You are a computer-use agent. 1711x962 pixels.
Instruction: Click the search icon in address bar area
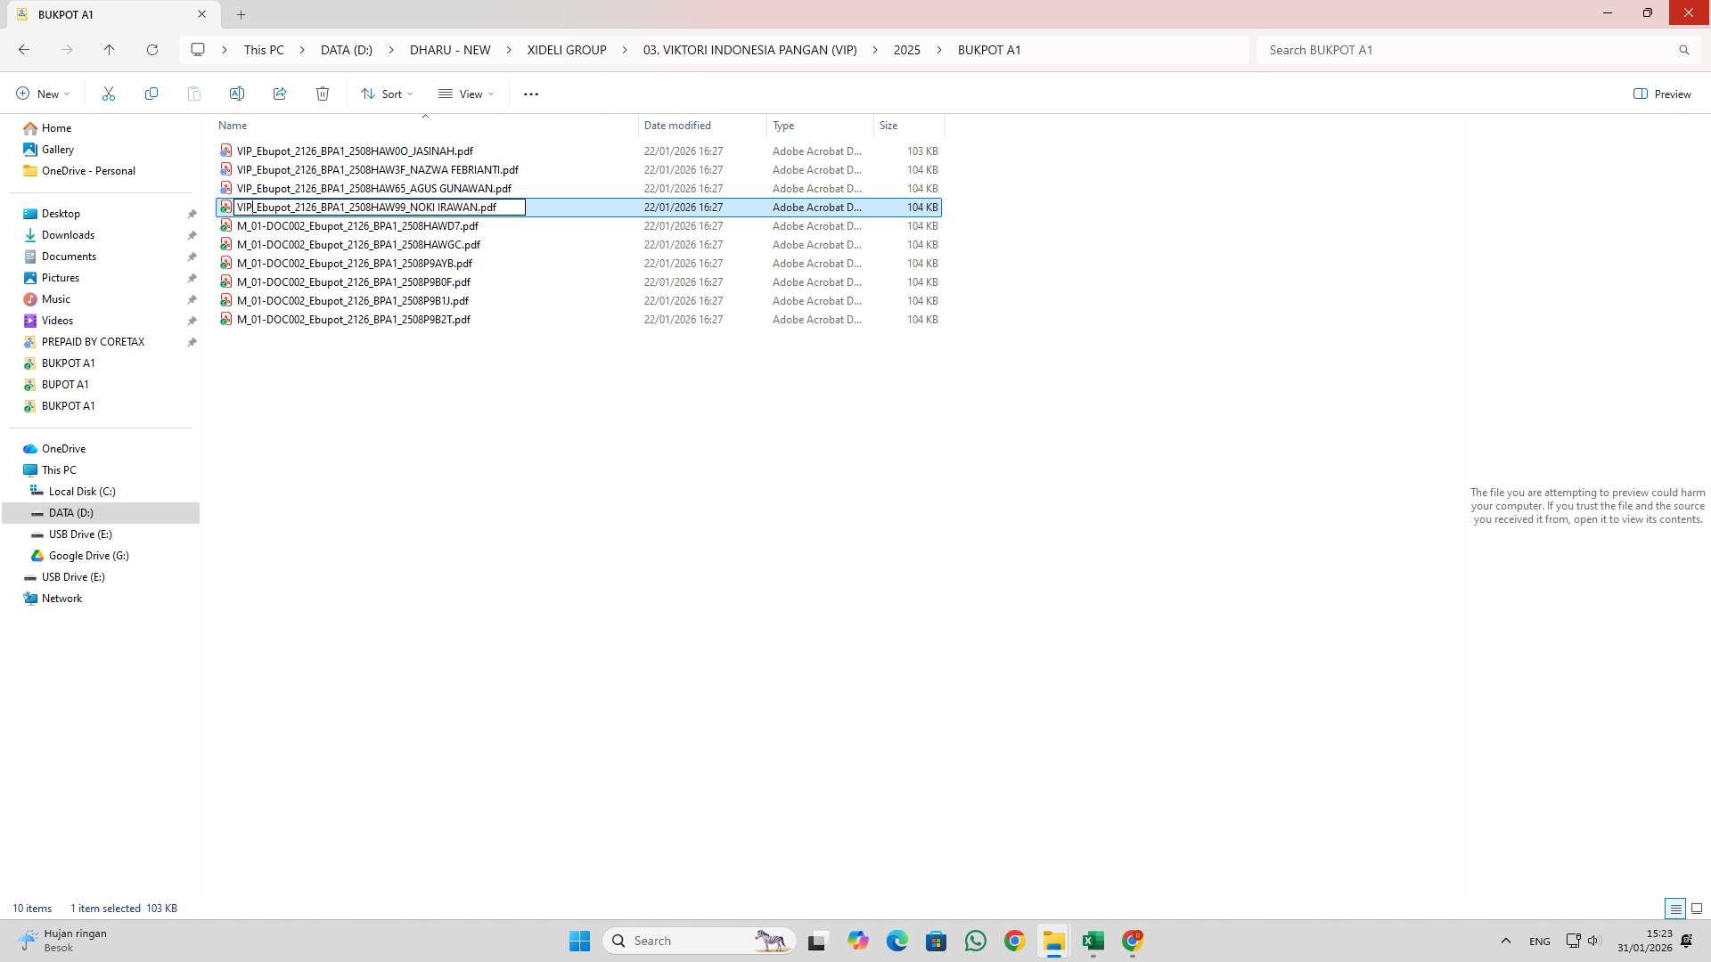(1683, 49)
